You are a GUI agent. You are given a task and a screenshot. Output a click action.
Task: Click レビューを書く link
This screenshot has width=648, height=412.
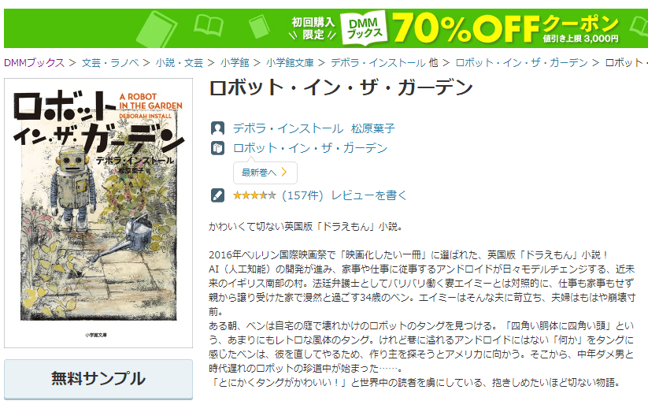click(x=369, y=195)
